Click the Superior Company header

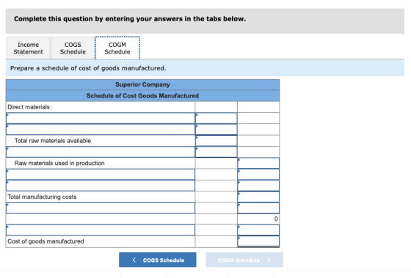[142, 84]
